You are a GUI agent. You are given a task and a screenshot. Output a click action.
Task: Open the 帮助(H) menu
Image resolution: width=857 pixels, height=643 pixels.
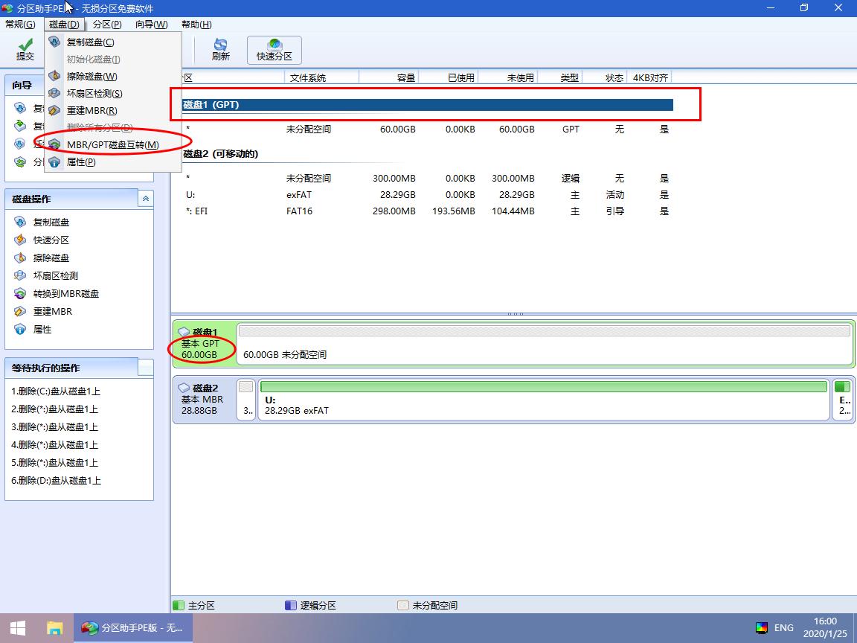(196, 24)
